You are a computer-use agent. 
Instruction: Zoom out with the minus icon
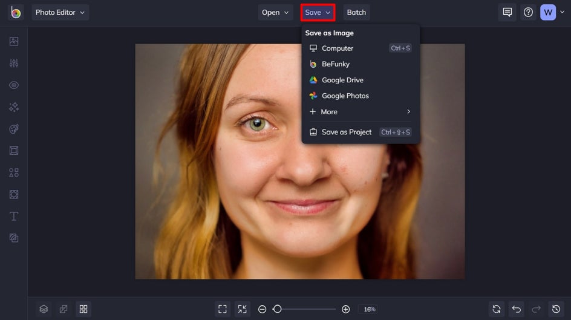coord(262,309)
